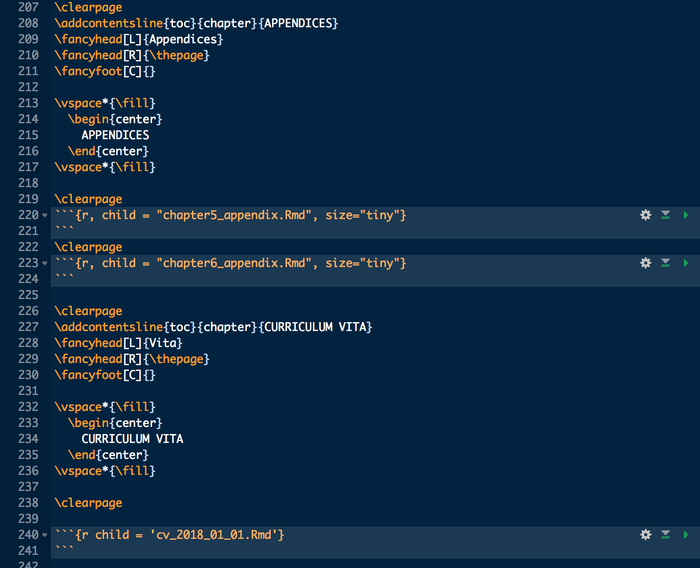Open chunk options gear for chapter5_appendix chunk
700x568 pixels.
click(646, 215)
